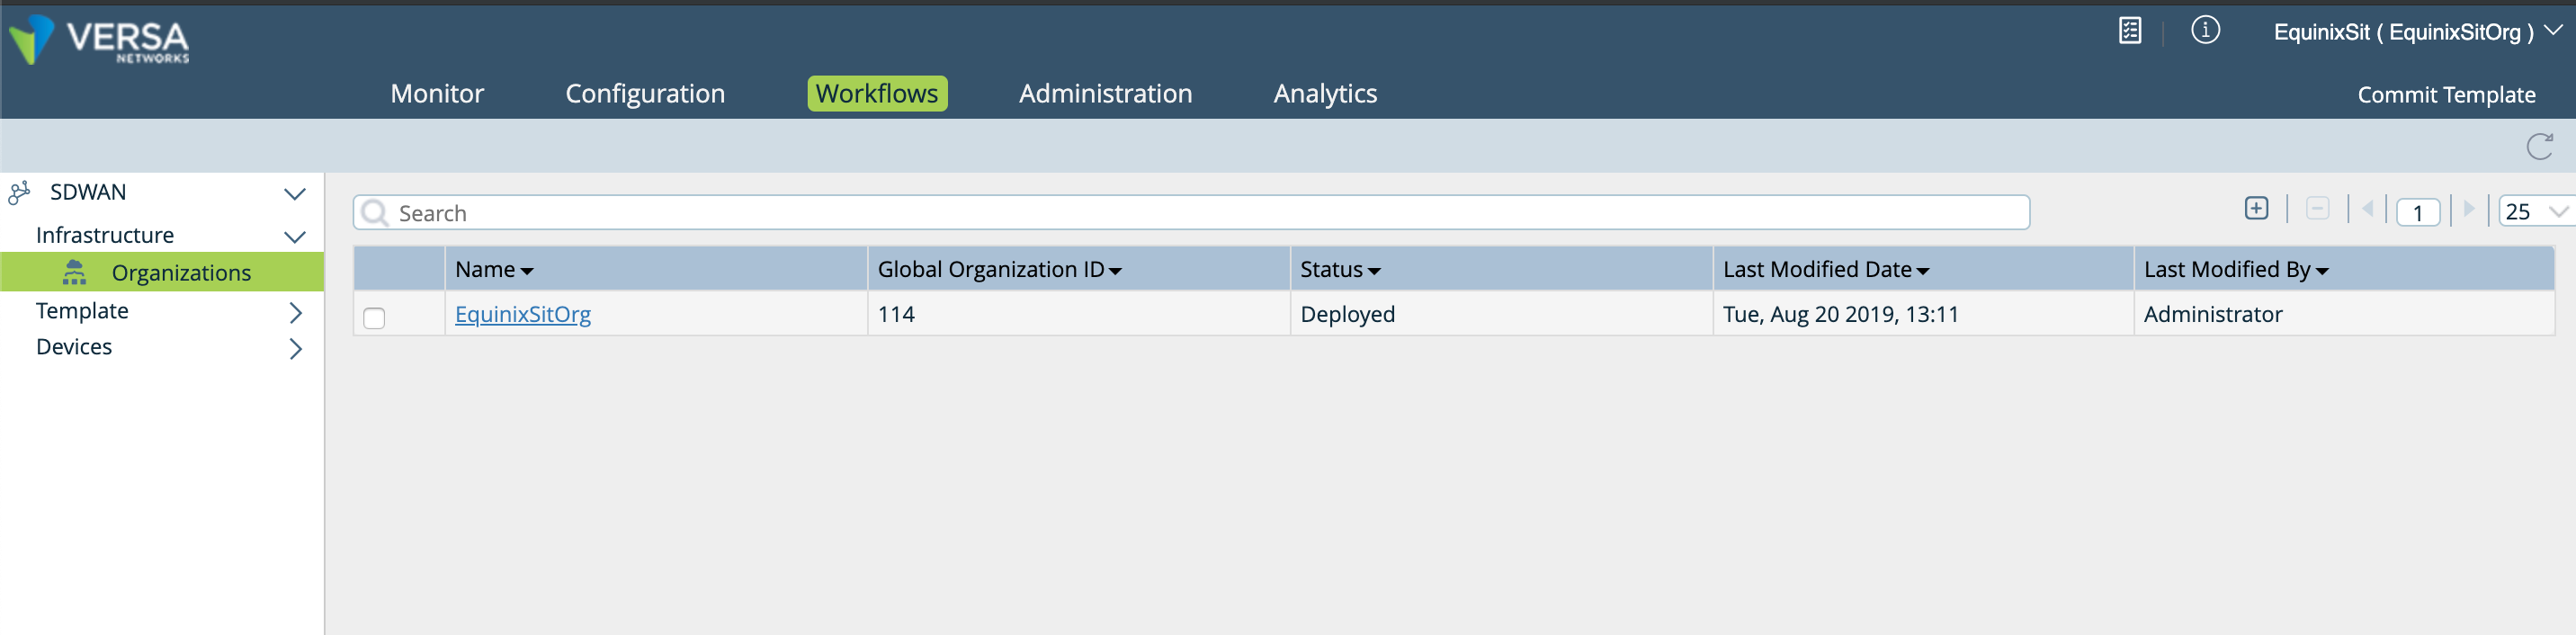Screen dimensions: 2576x635
Task: Click the 'Deployed' status cell
Action: pyautogui.click(x=1501, y=314)
